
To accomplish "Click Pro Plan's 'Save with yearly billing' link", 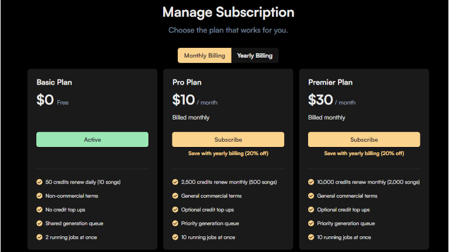I will [228, 153].
